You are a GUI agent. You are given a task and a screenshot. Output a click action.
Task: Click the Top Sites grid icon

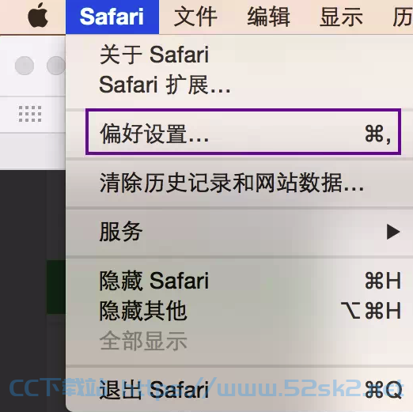coord(30,114)
